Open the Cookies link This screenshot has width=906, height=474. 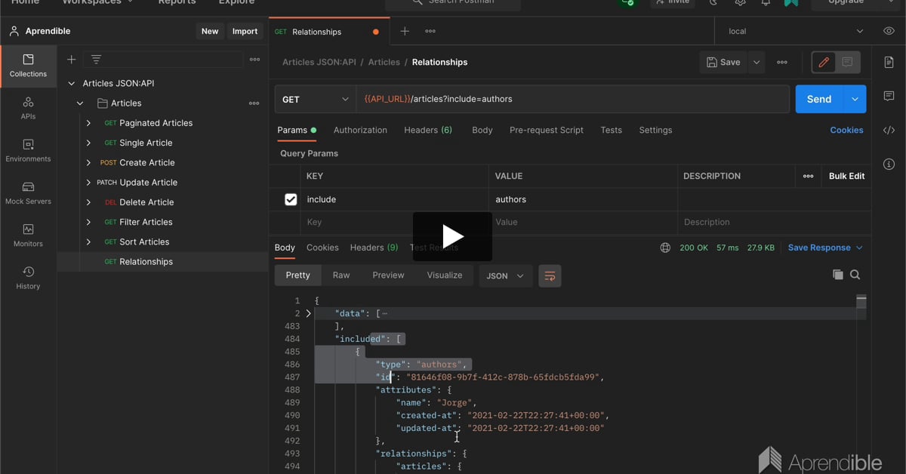click(846, 130)
